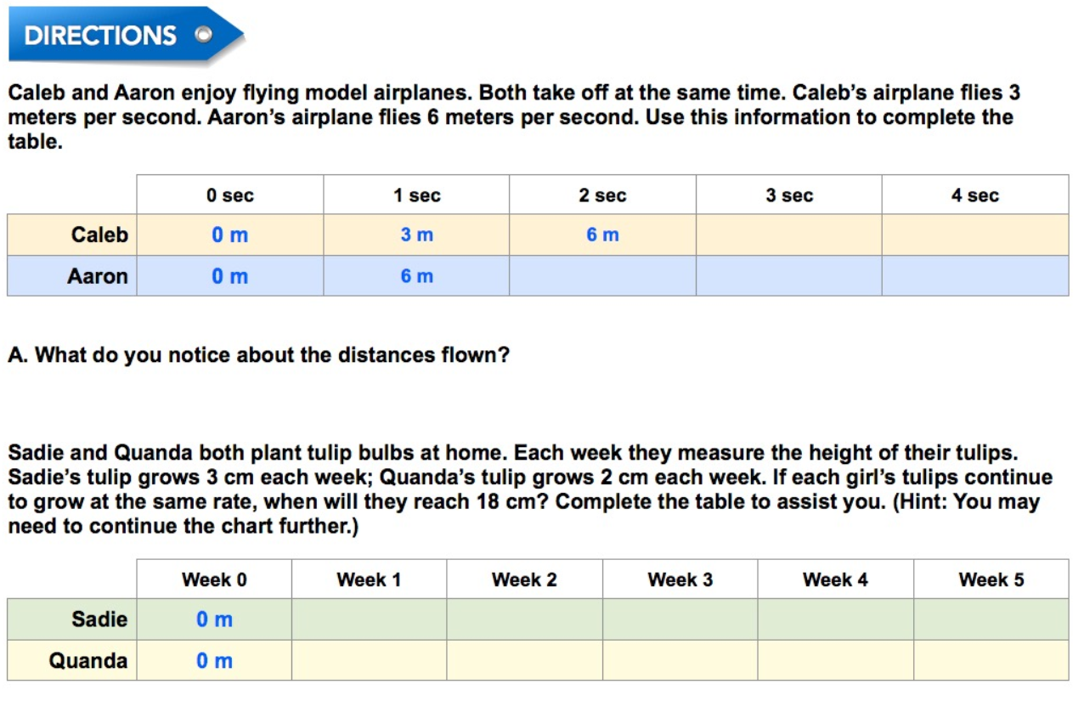Select the Quanda row label

[x=88, y=660]
